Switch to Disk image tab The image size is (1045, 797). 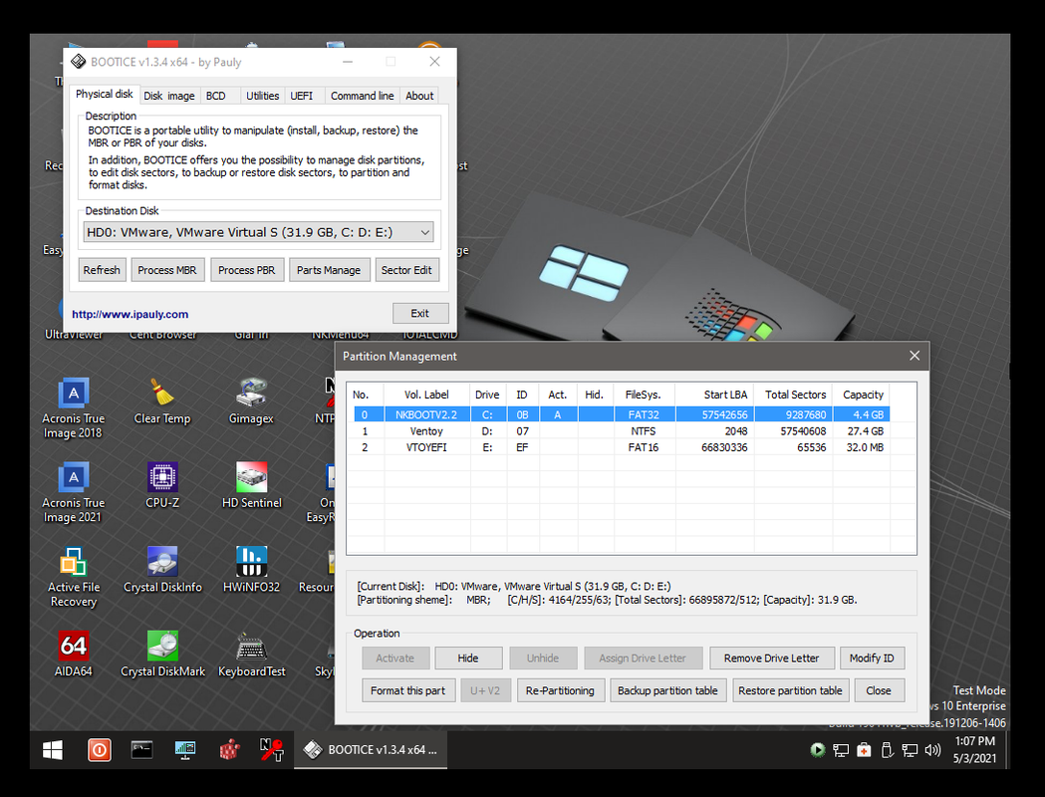click(169, 96)
